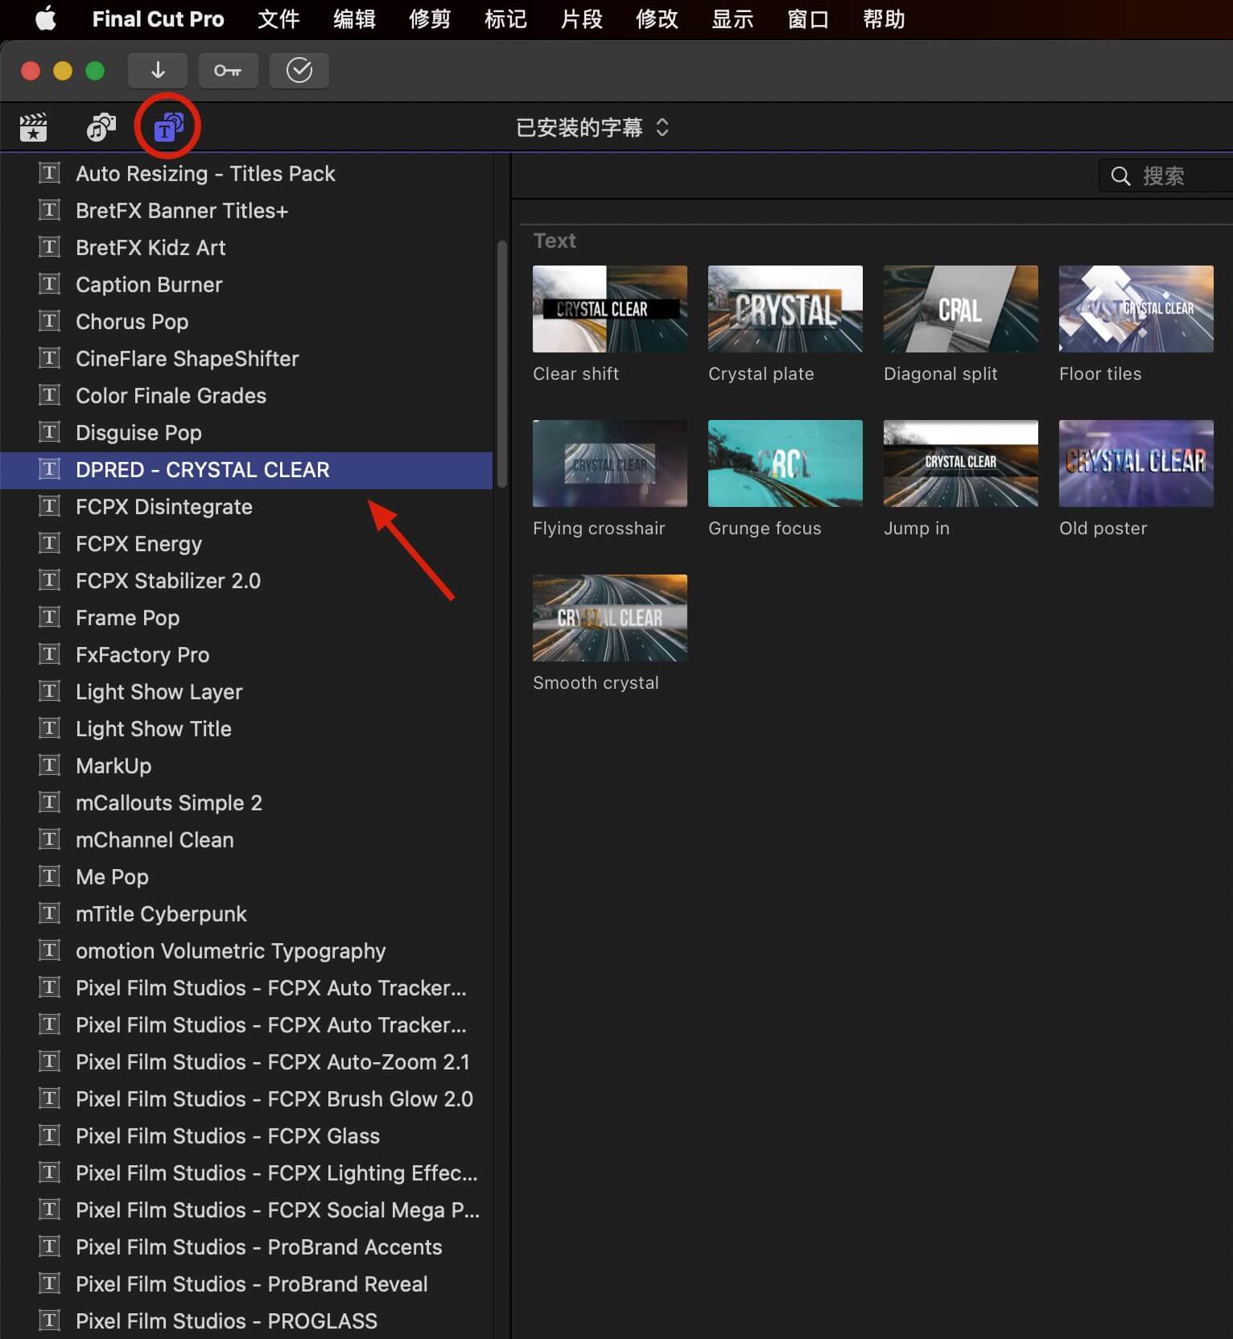Open the 片段 menu
Screen dimensions: 1233x1339
[581, 19]
